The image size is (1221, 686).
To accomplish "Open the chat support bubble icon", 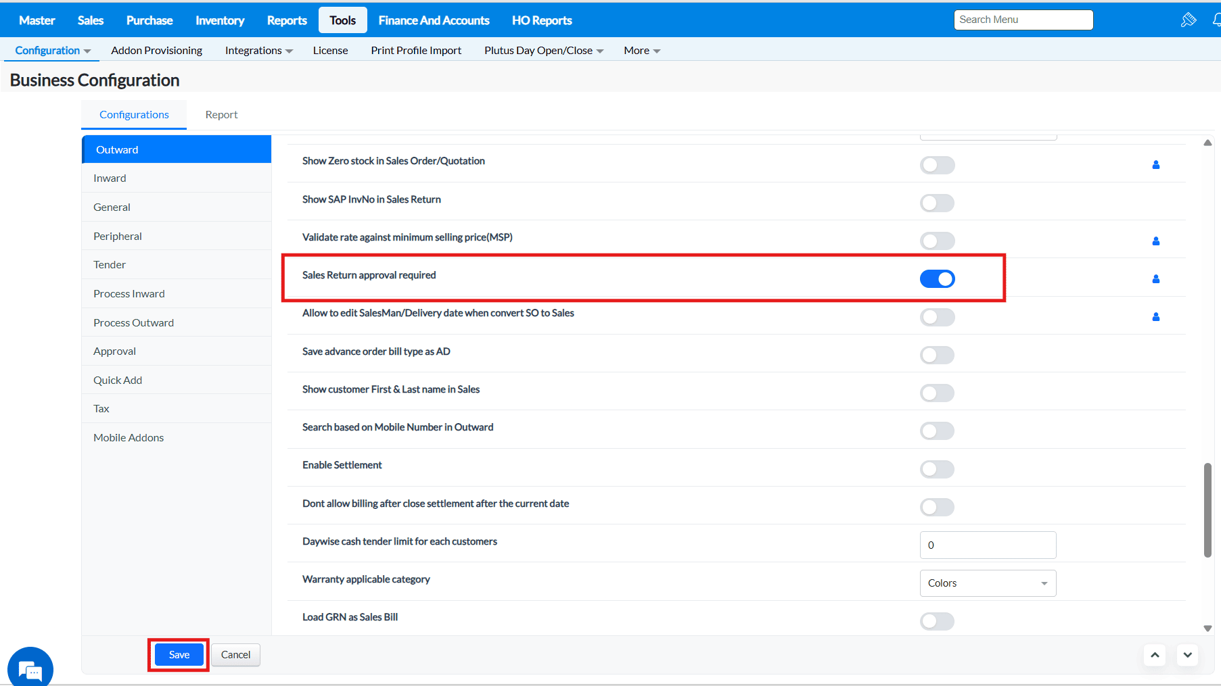I will pos(30,669).
